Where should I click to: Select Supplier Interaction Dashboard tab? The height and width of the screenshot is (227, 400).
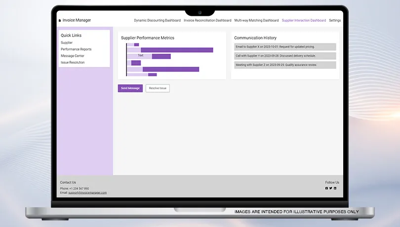point(304,21)
